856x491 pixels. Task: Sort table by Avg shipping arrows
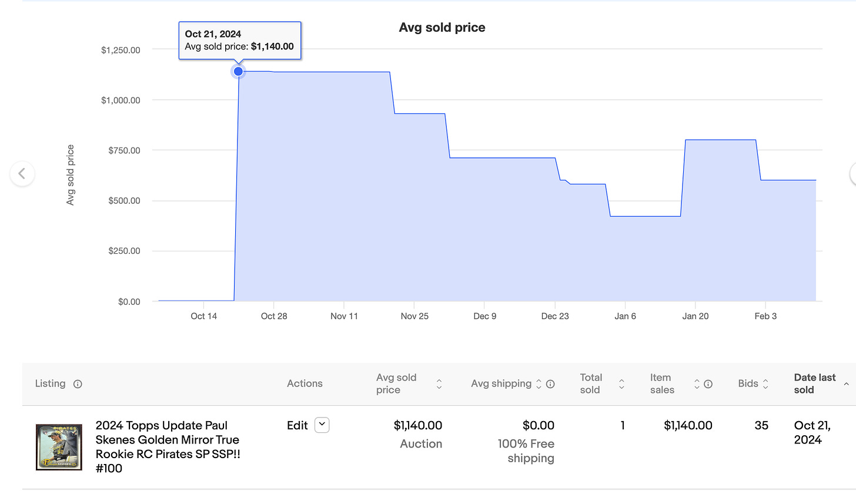539,384
